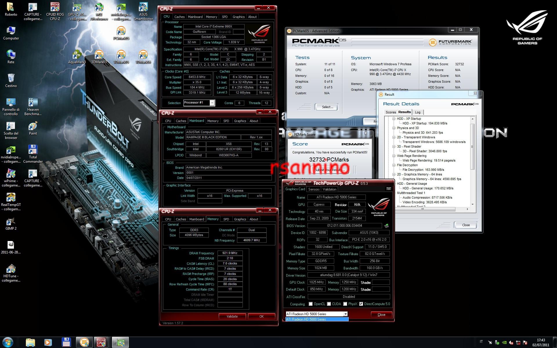Click the NVIDIA tray icon
The height and width of the screenshot is (348, 557).
(x=504, y=342)
